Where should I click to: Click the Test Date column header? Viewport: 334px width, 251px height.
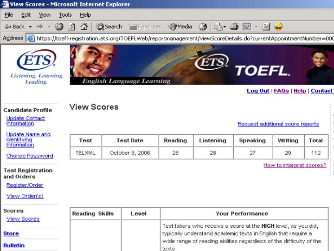[x=130, y=140]
